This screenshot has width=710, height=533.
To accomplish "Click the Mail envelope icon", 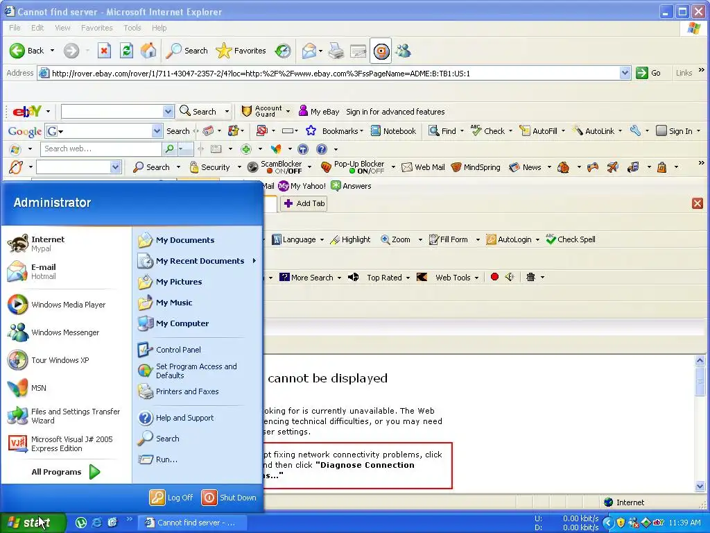I will pyautogui.click(x=309, y=51).
